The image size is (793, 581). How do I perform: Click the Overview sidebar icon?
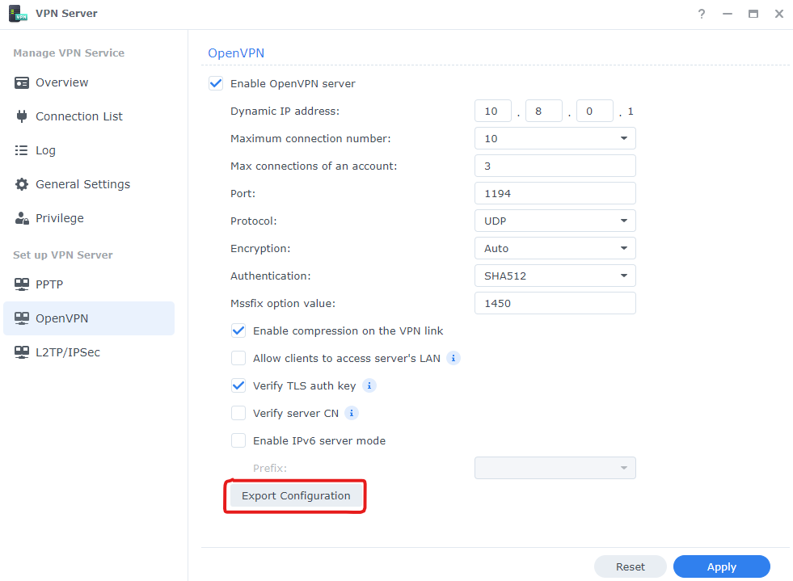tap(22, 82)
